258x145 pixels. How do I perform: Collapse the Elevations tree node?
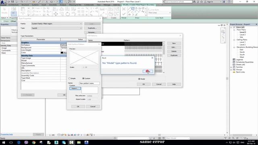[234, 48]
